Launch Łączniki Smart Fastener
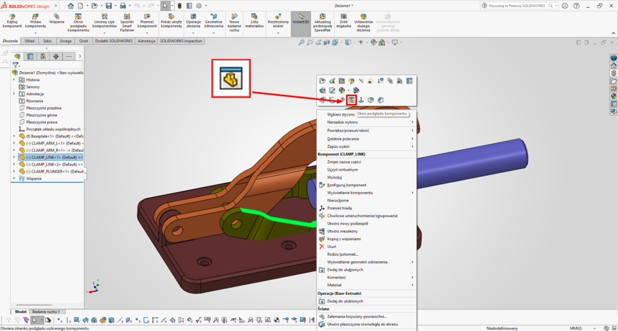This screenshot has width=618, height=331. (x=127, y=23)
